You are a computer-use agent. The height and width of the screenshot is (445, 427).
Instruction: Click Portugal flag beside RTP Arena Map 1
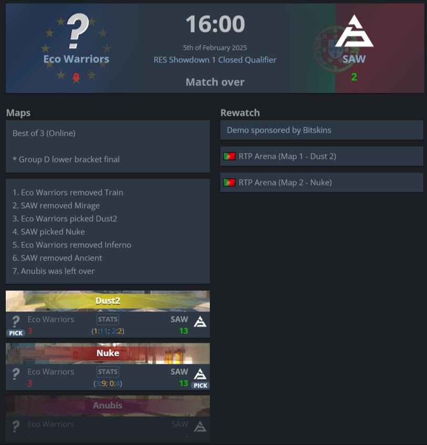[229, 156]
